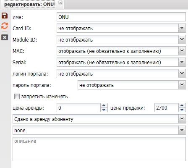This screenshot has width=188, height=168.
Task: Open the логин портала dropdown
Action: pos(182,73)
